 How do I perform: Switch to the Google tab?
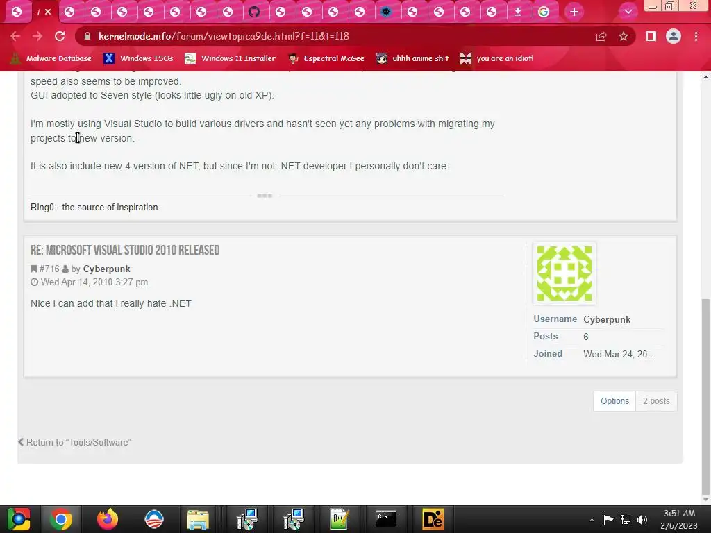544,12
